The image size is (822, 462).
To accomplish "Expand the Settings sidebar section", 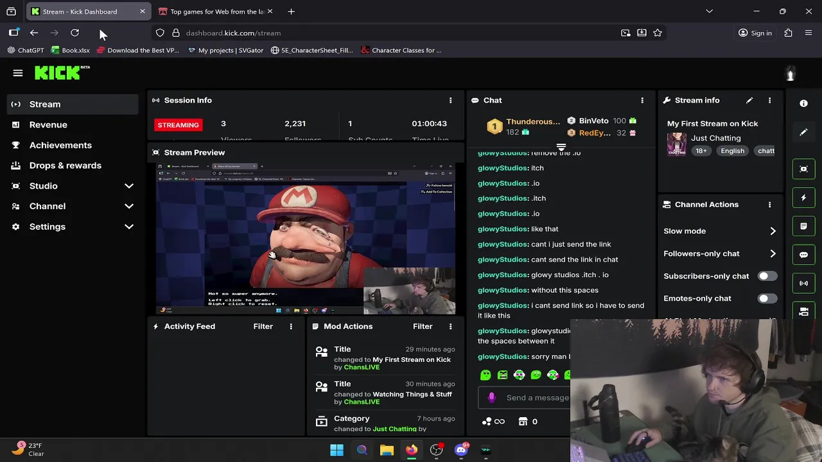I will 129,227.
